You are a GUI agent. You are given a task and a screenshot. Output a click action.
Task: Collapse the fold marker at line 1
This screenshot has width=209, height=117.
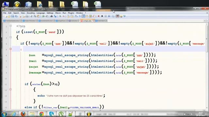(10, 26)
